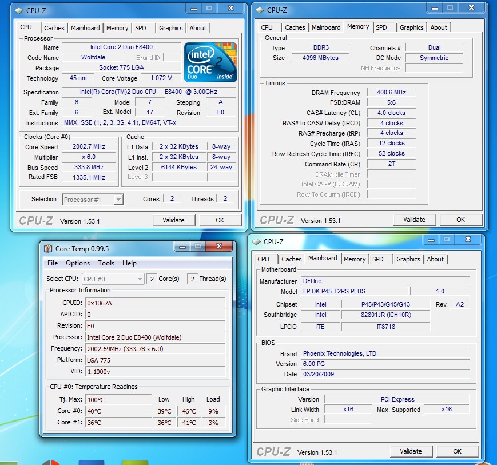The image size is (497, 465).
Task: Switch to Graphics tab in CPU window
Action: pyautogui.click(x=171, y=28)
